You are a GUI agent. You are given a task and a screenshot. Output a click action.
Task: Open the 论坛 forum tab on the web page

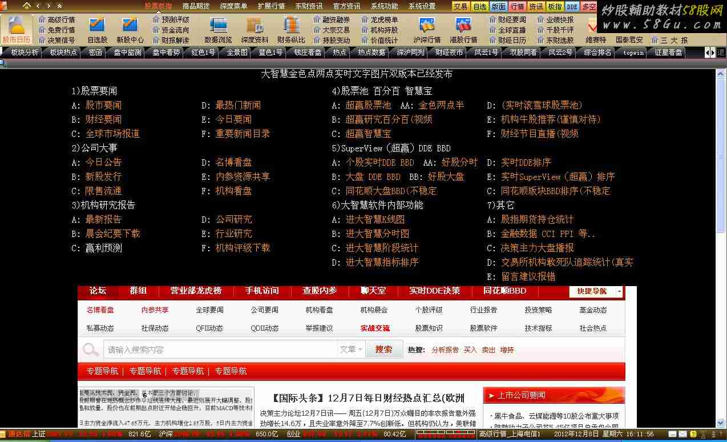tap(98, 291)
